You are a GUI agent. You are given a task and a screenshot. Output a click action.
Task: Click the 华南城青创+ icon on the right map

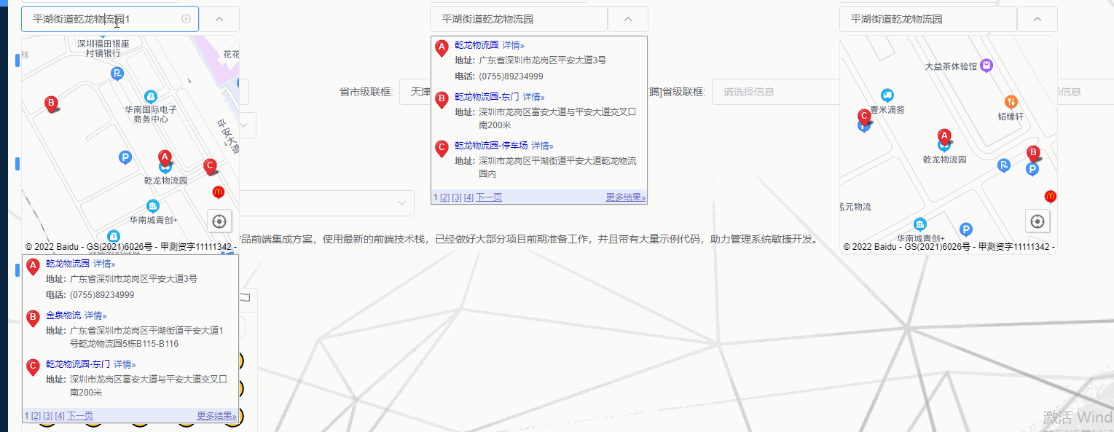[x=920, y=224]
